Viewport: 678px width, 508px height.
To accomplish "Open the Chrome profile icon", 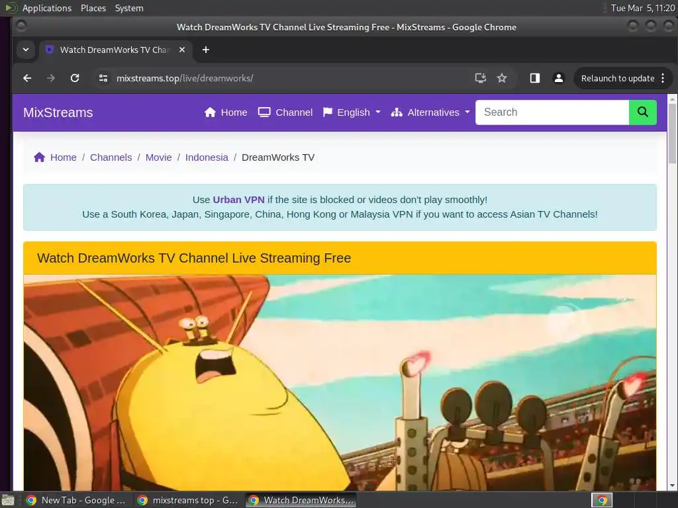I will click(x=559, y=78).
